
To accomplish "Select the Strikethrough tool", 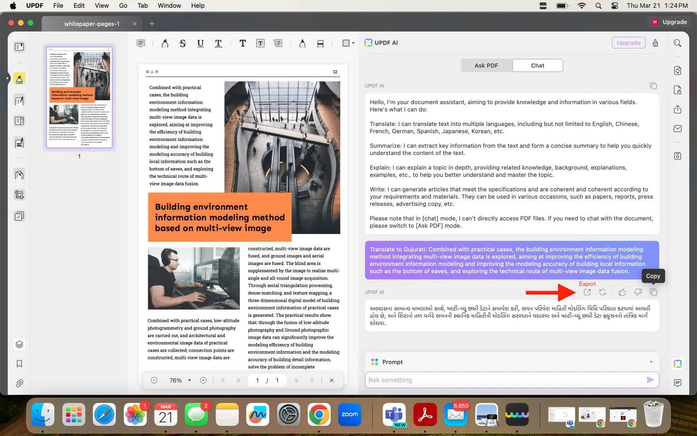I will click(x=182, y=44).
